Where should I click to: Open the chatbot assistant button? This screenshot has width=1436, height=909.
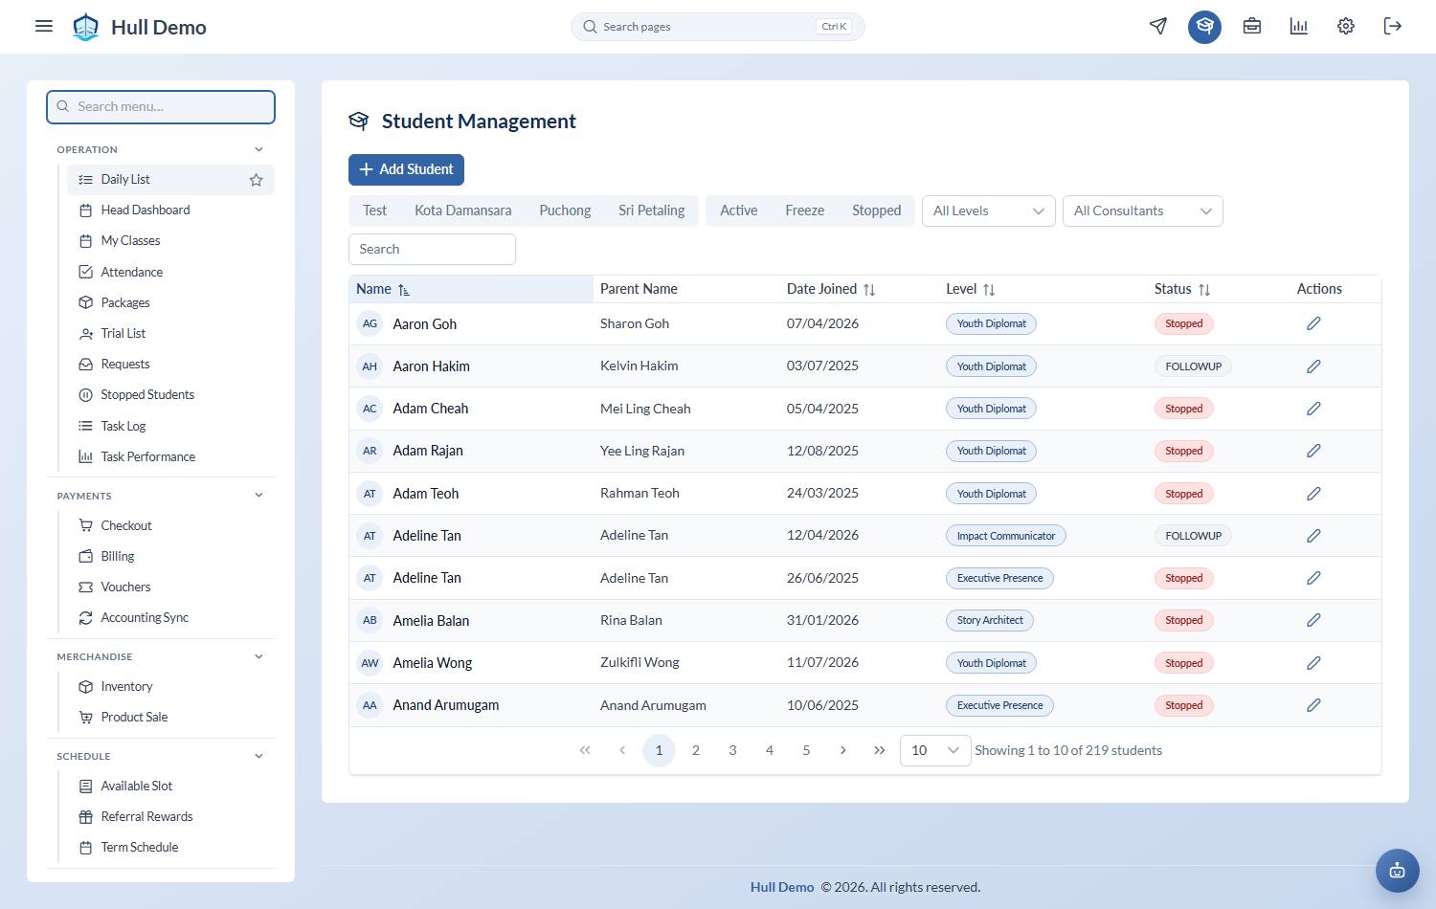1397,870
